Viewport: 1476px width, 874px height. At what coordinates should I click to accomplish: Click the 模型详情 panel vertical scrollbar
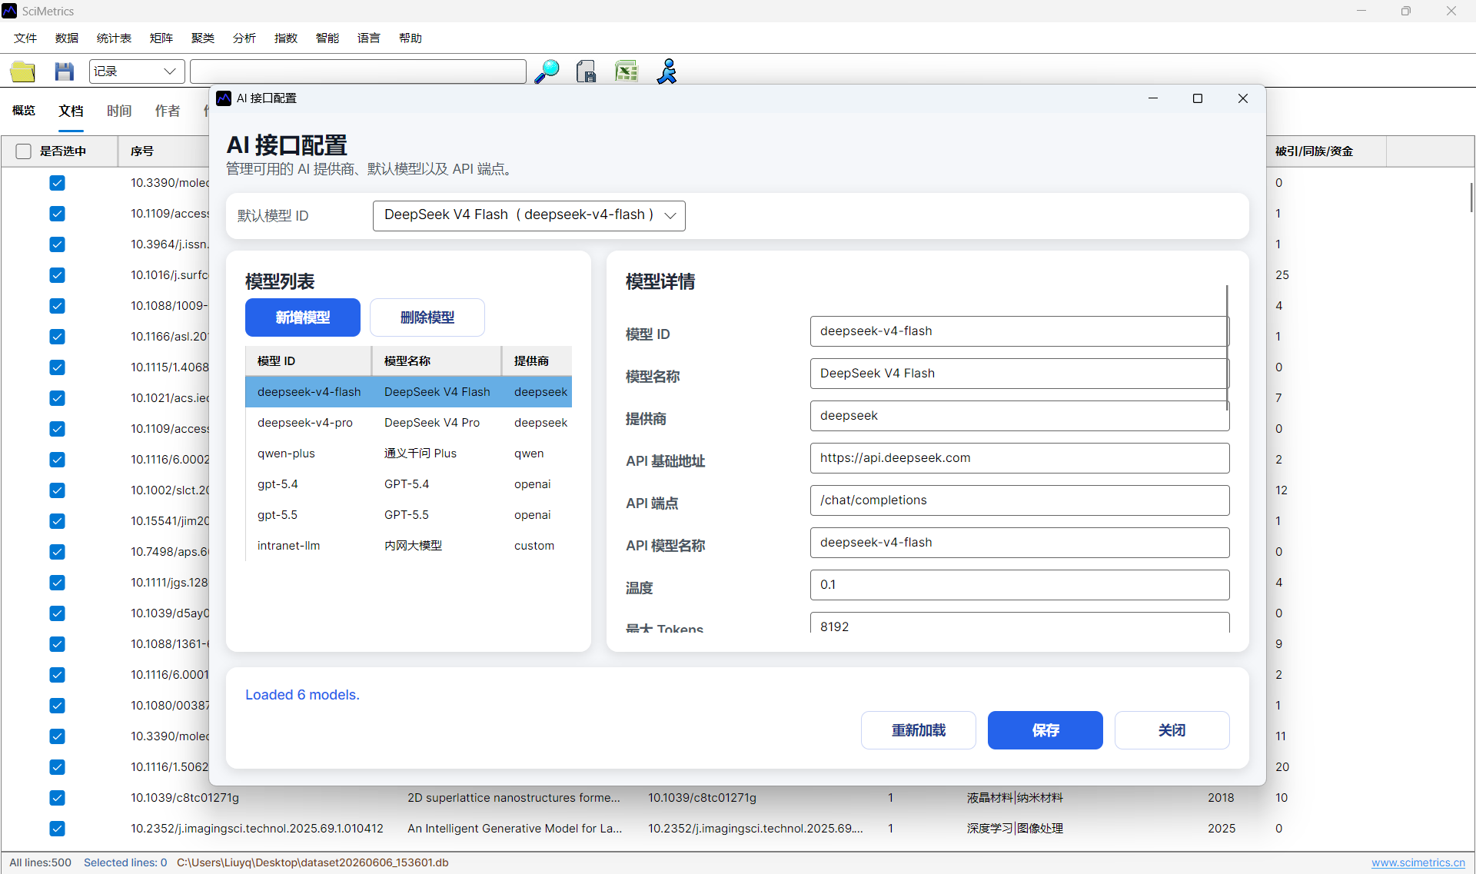tap(1227, 347)
